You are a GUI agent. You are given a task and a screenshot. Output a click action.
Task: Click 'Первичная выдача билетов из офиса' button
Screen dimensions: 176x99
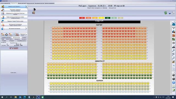(14, 18)
